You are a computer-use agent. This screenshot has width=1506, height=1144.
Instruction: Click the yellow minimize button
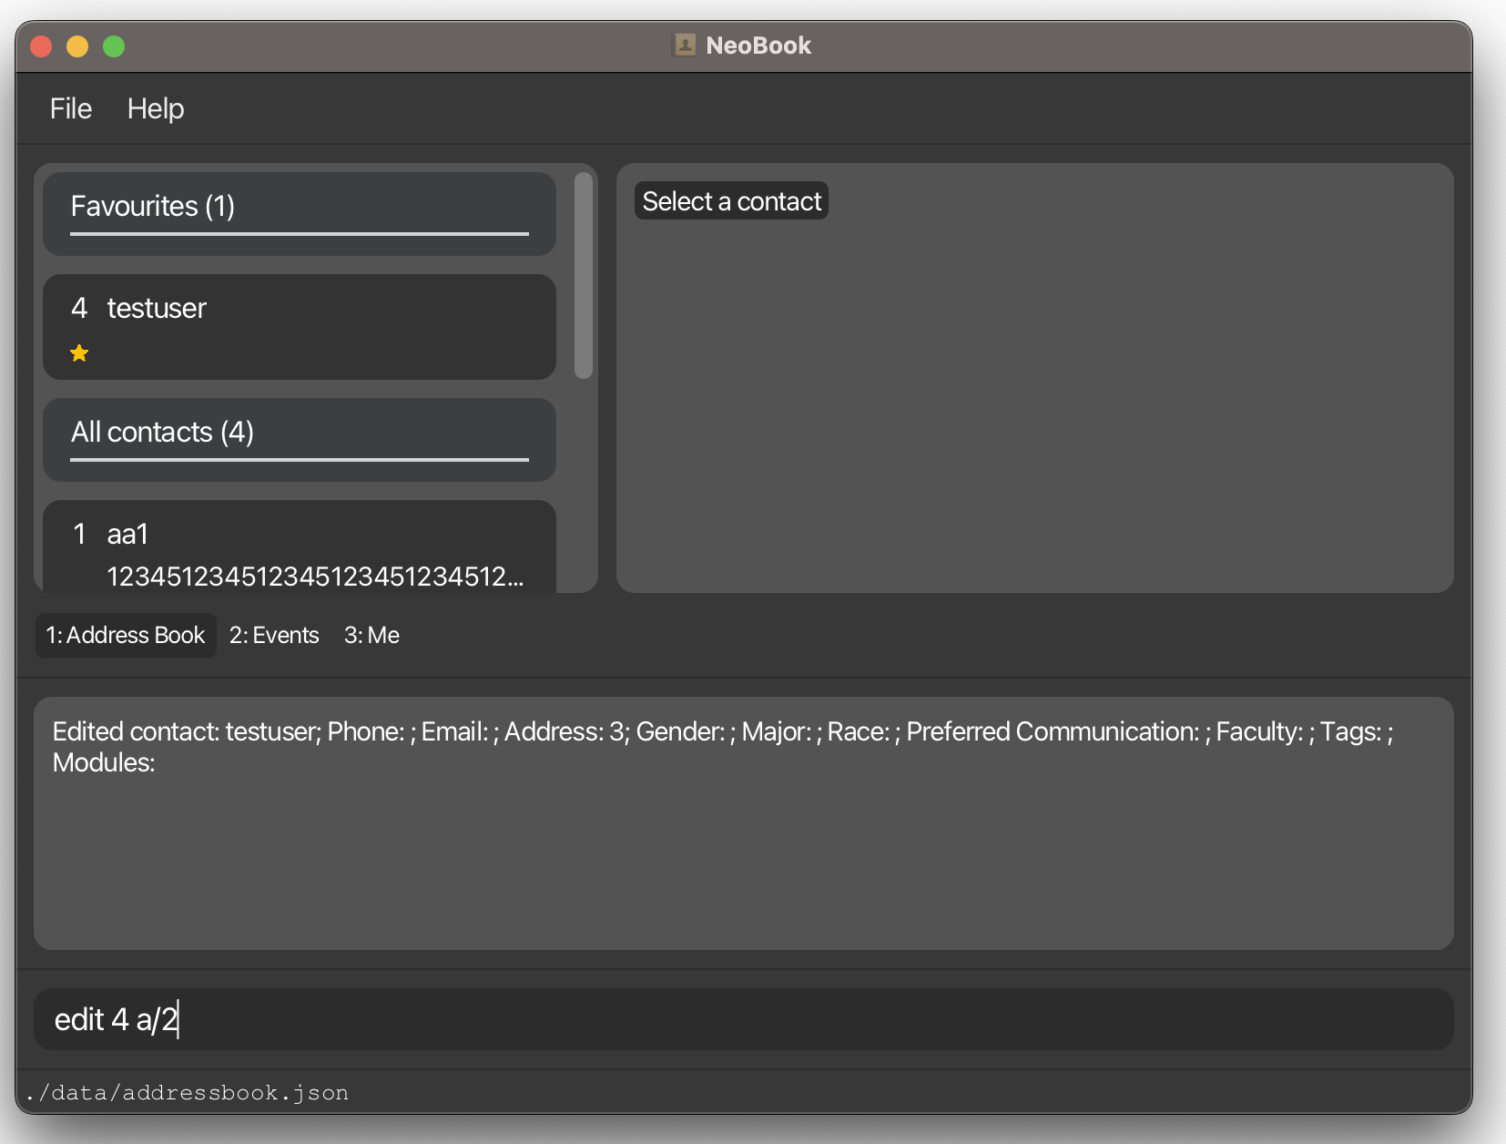(77, 46)
